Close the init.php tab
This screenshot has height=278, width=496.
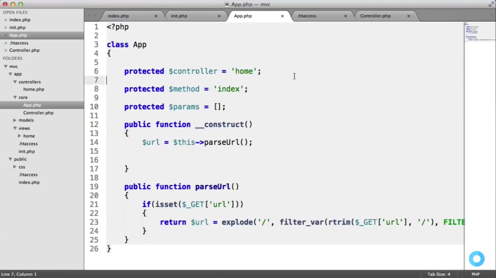pos(219,16)
